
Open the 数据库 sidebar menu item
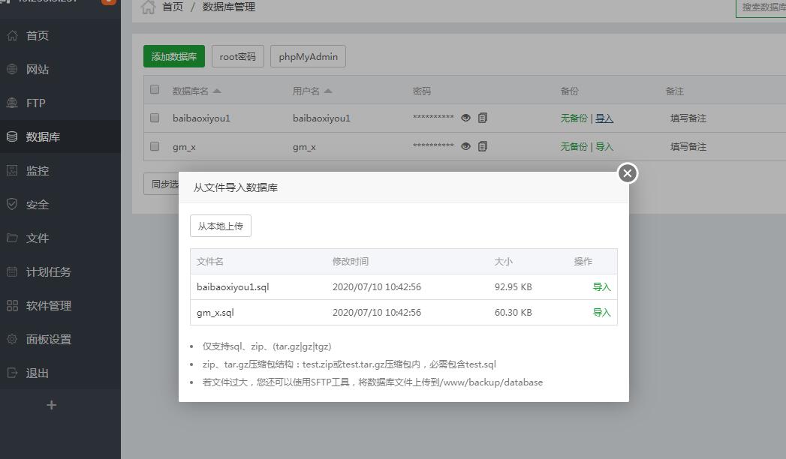[43, 136]
